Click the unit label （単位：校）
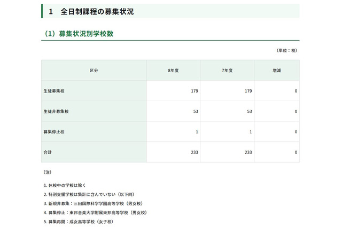 point(286,50)
